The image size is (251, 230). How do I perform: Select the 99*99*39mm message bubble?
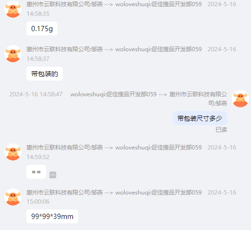click(x=52, y=217)
